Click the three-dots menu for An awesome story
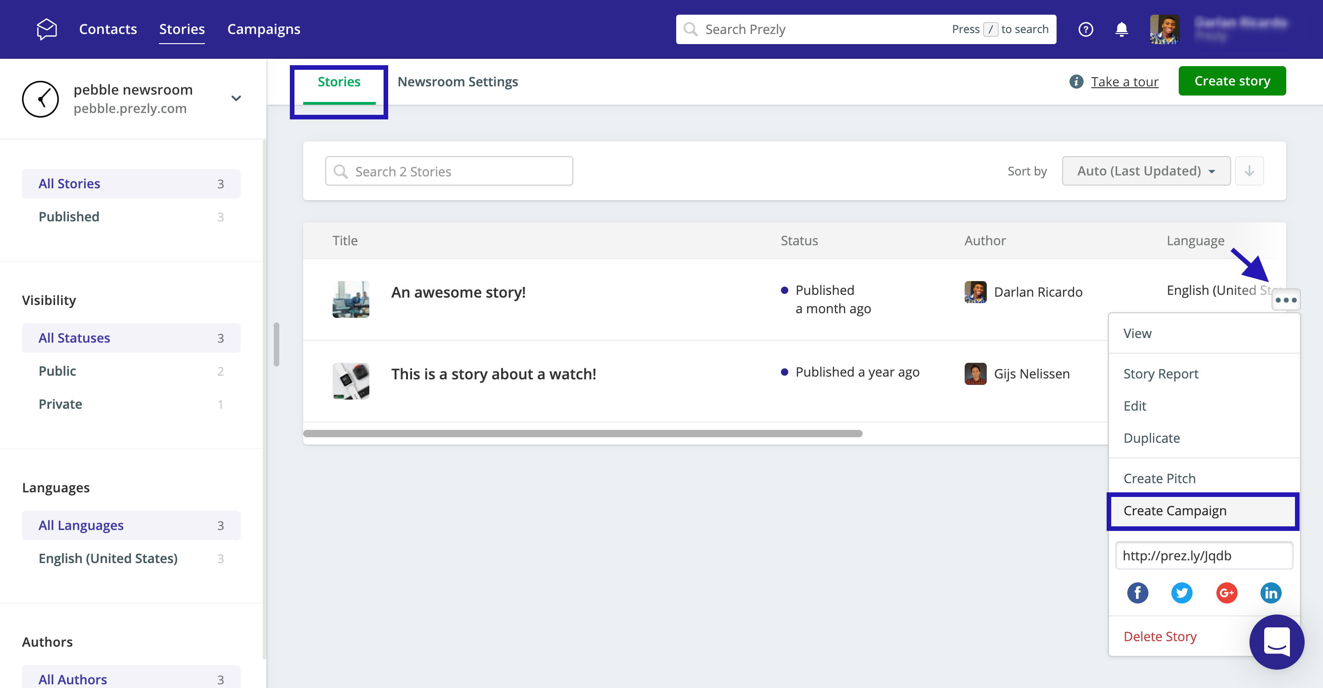The image size is (1323, 688). [x=1285, y=300]
